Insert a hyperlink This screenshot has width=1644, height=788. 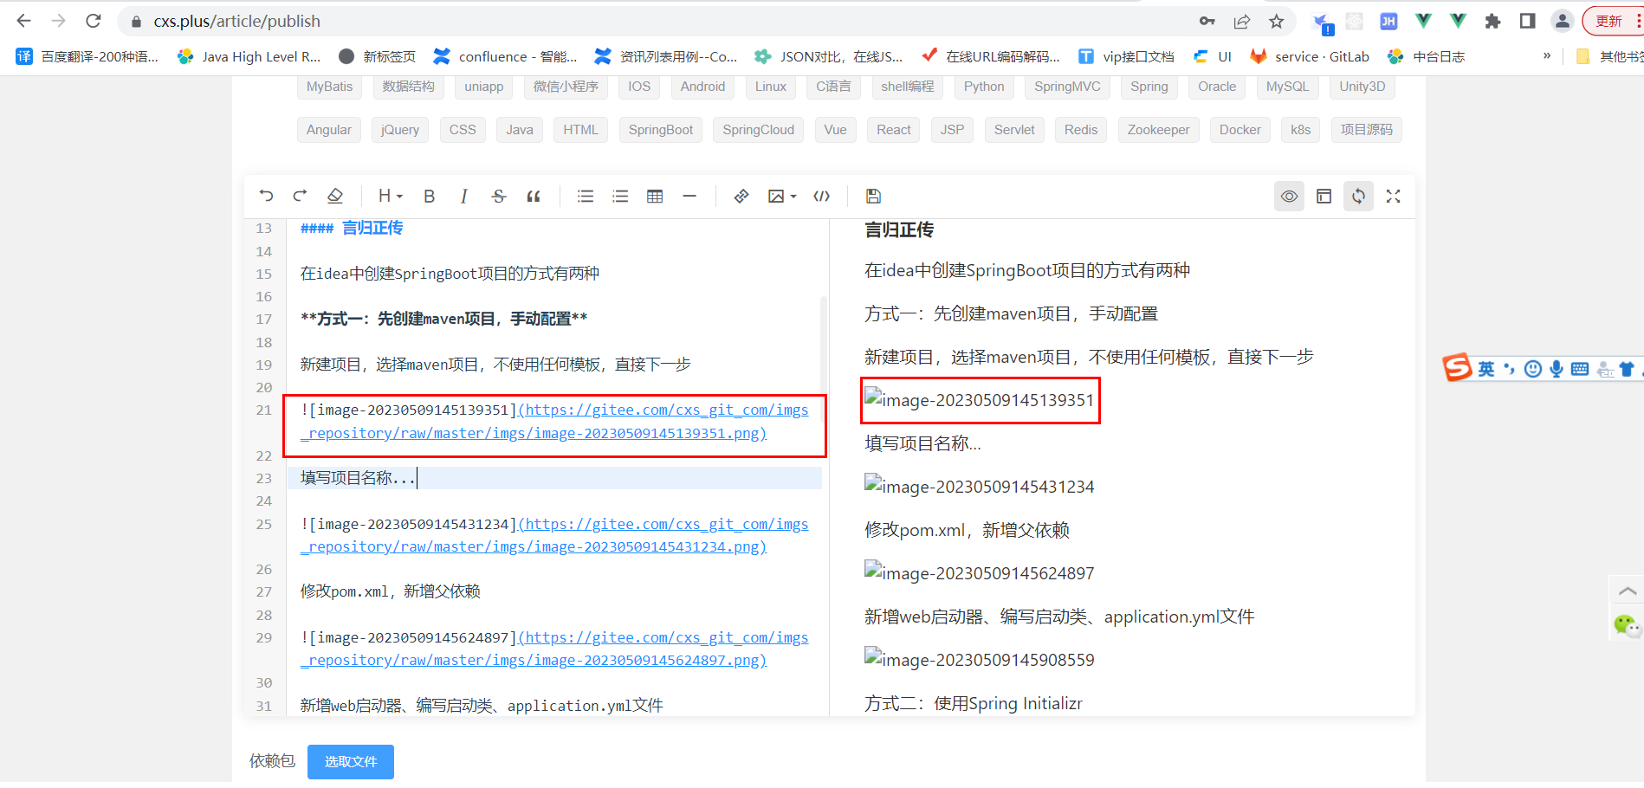coord(741,197)
